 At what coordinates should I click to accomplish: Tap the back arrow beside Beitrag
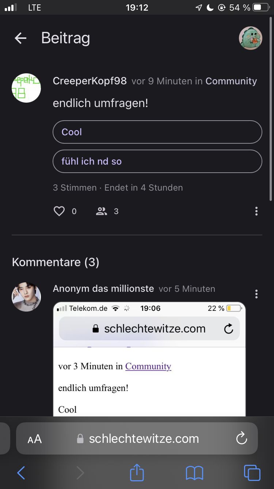20,38
